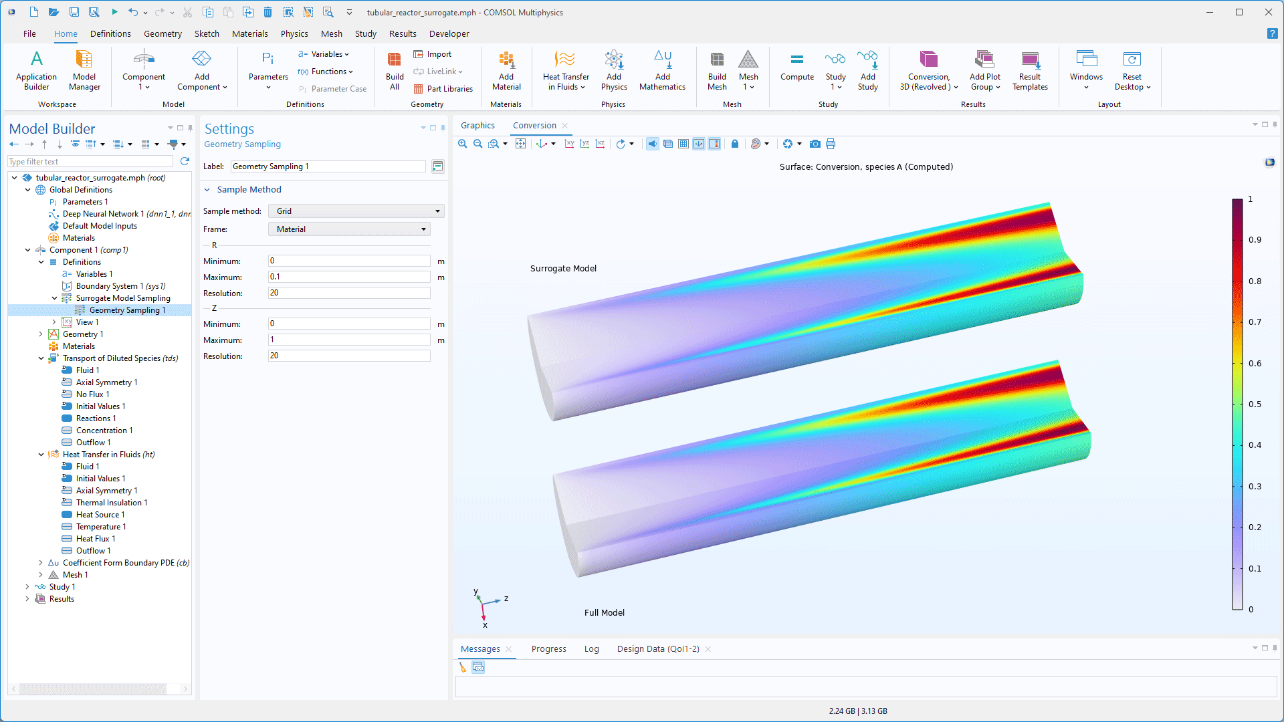Toggle the grid display

(683, 144)
